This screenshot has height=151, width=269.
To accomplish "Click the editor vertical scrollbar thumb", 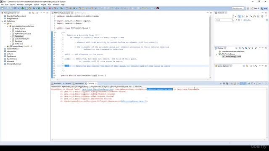I will [210, 37].
